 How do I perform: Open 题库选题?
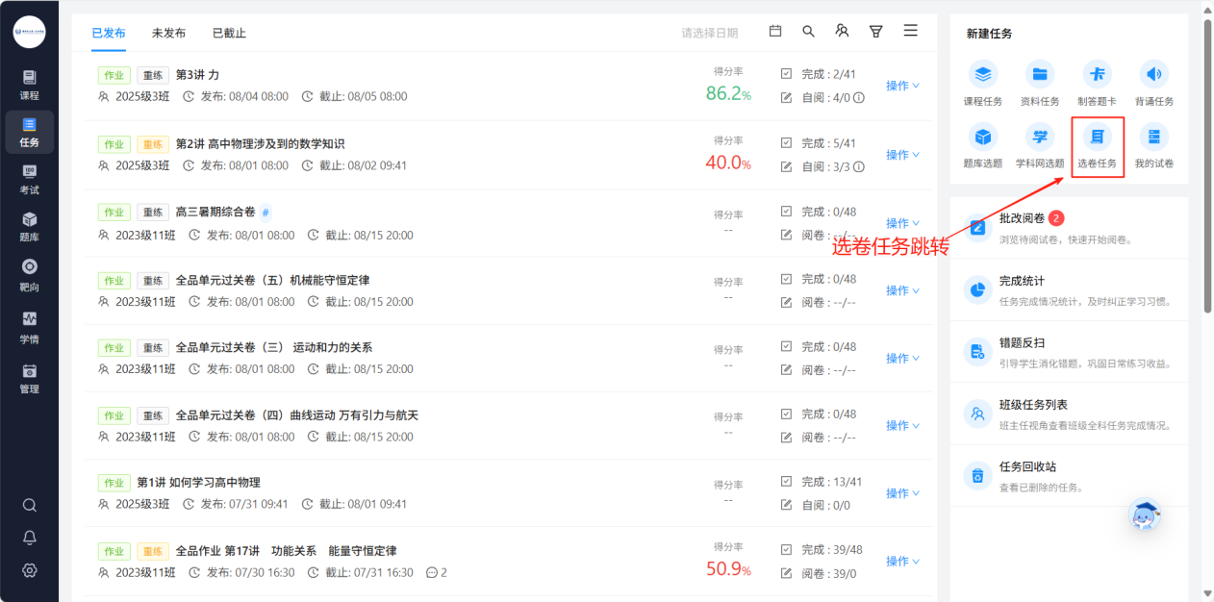tap(982, 145)
